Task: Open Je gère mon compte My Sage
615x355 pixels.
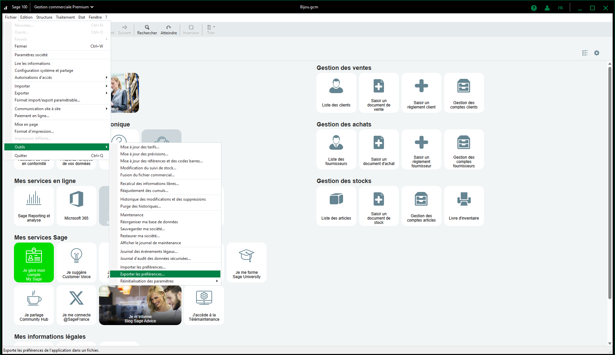Action: (34, 263)
